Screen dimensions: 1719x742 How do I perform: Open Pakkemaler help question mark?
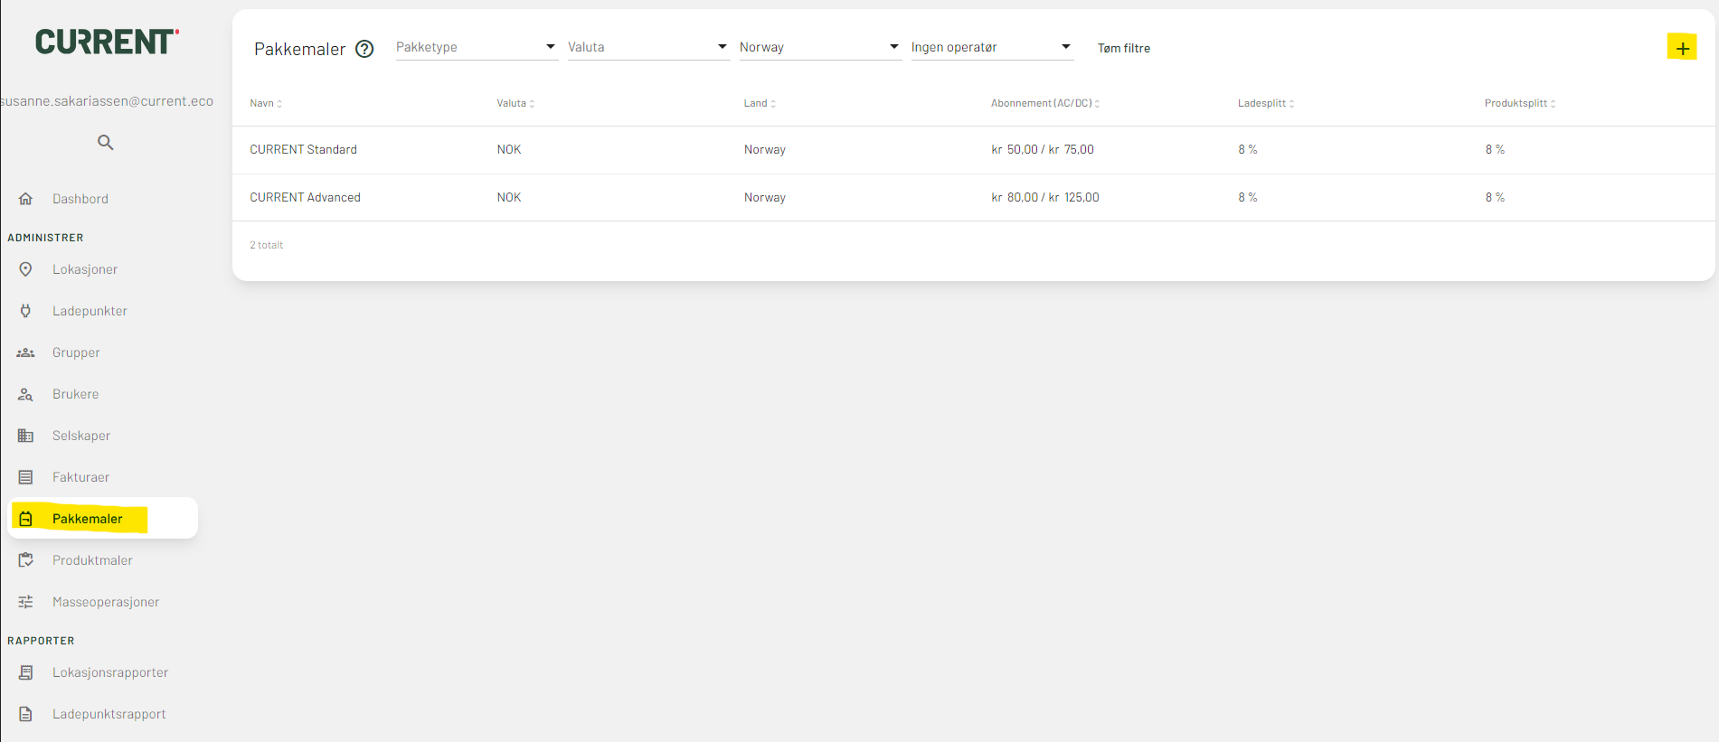point(364,49)
